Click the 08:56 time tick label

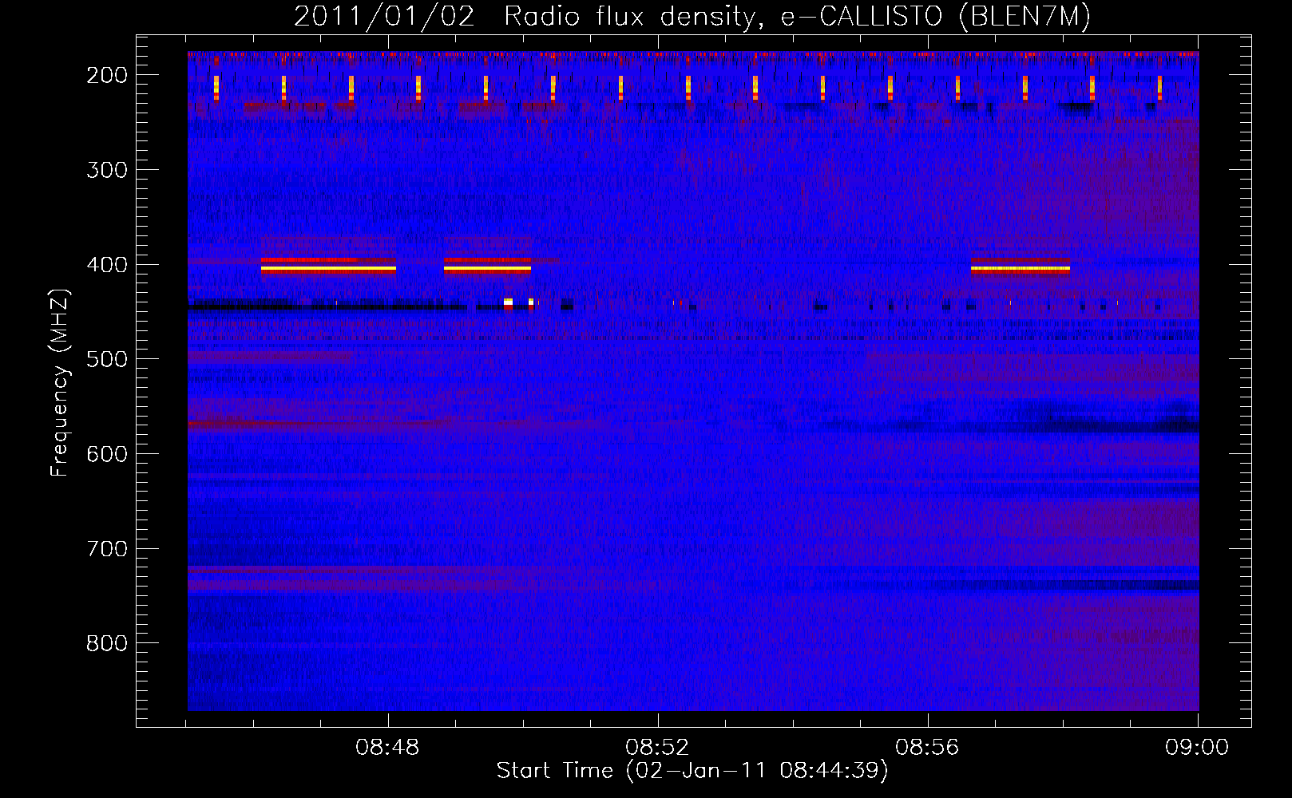pos(927,748)
